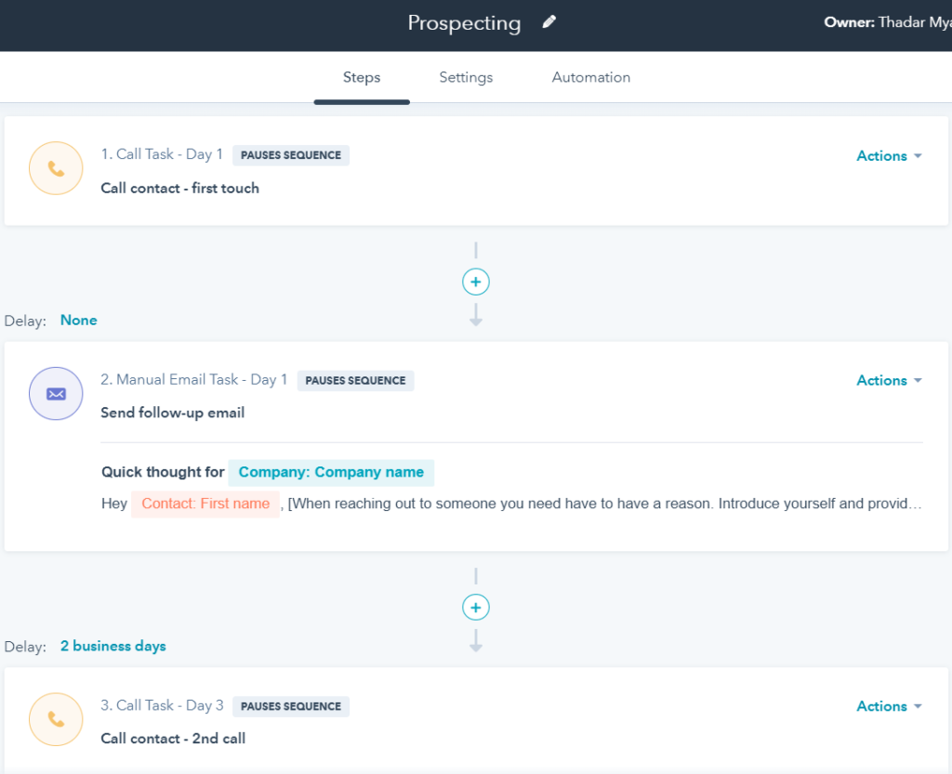Click the phone icon on Call Task Day 1
The height and width of the screenshot is (774, 952).
[x=56, y=168]
